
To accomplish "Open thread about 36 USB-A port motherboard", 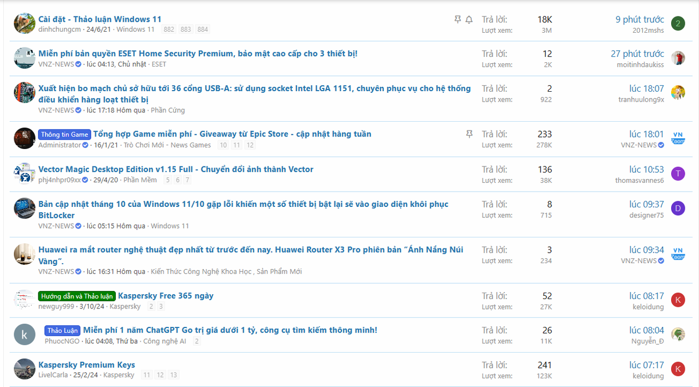I will coord(254,94).
